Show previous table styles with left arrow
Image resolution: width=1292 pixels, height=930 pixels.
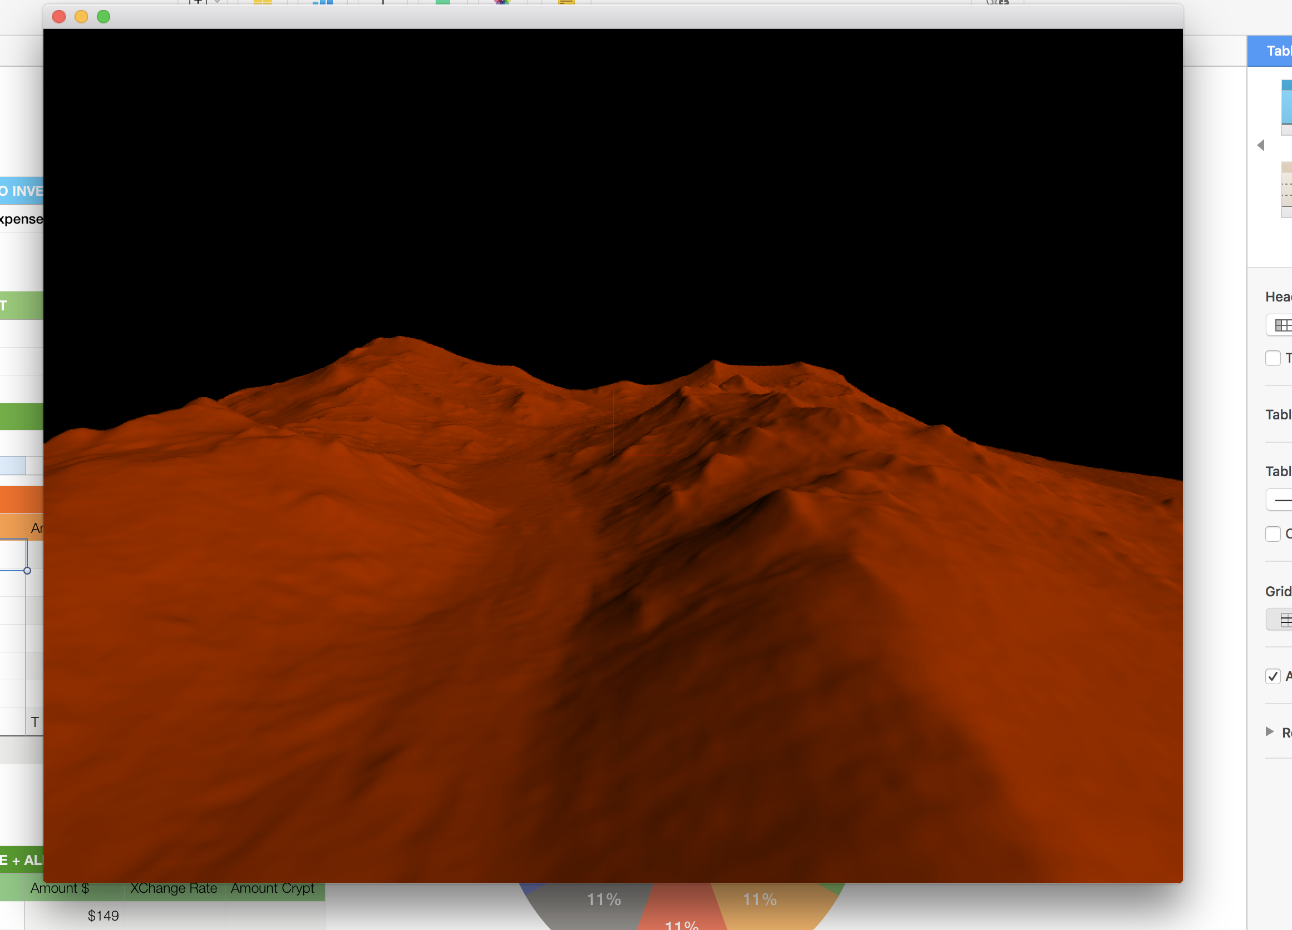[1261, 145]
